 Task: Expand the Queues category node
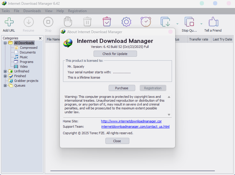(5, 85)
